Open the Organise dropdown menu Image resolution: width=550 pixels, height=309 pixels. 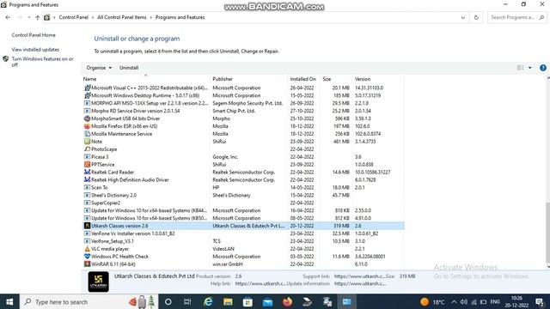pos(99,68)
